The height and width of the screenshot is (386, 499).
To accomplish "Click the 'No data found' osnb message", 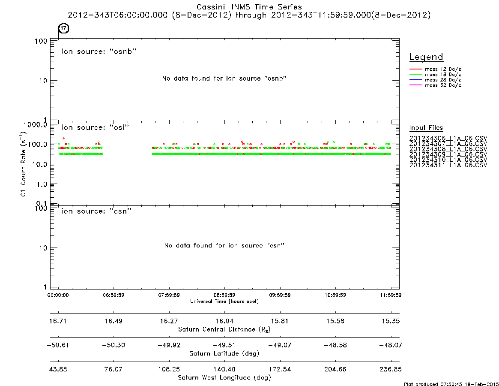I will [x=224, y=78].
